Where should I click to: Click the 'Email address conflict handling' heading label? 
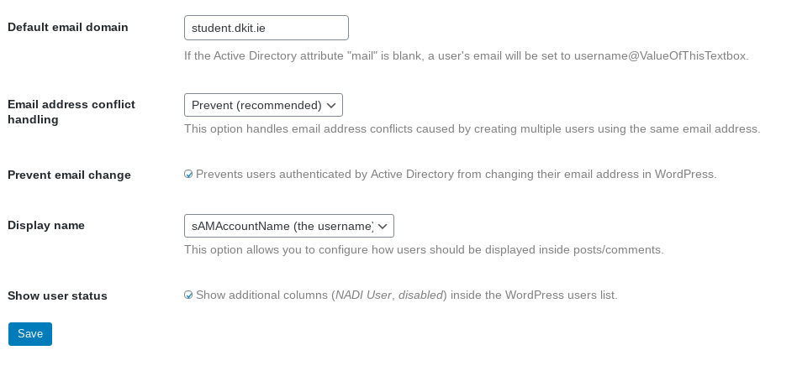[x=71, y=112]
